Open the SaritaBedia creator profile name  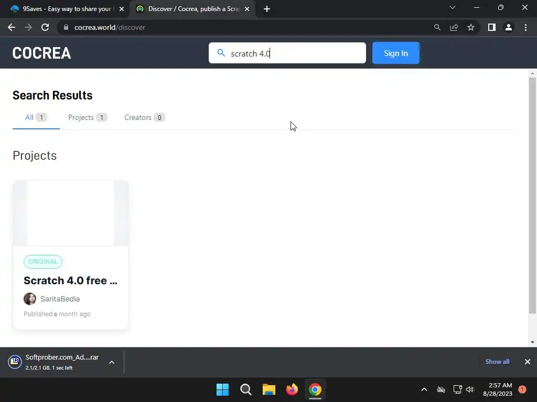pyautogui.click(x=60, y=299)
